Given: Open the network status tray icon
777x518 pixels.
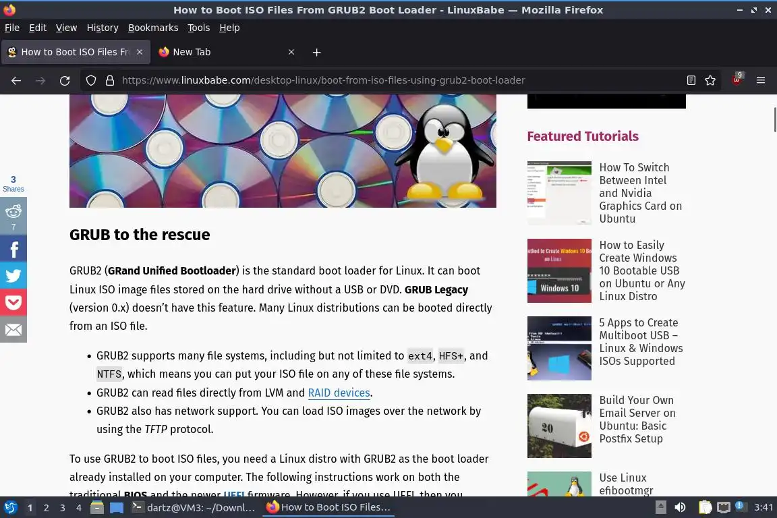Looking at the screenshot, I should [724, 508].
